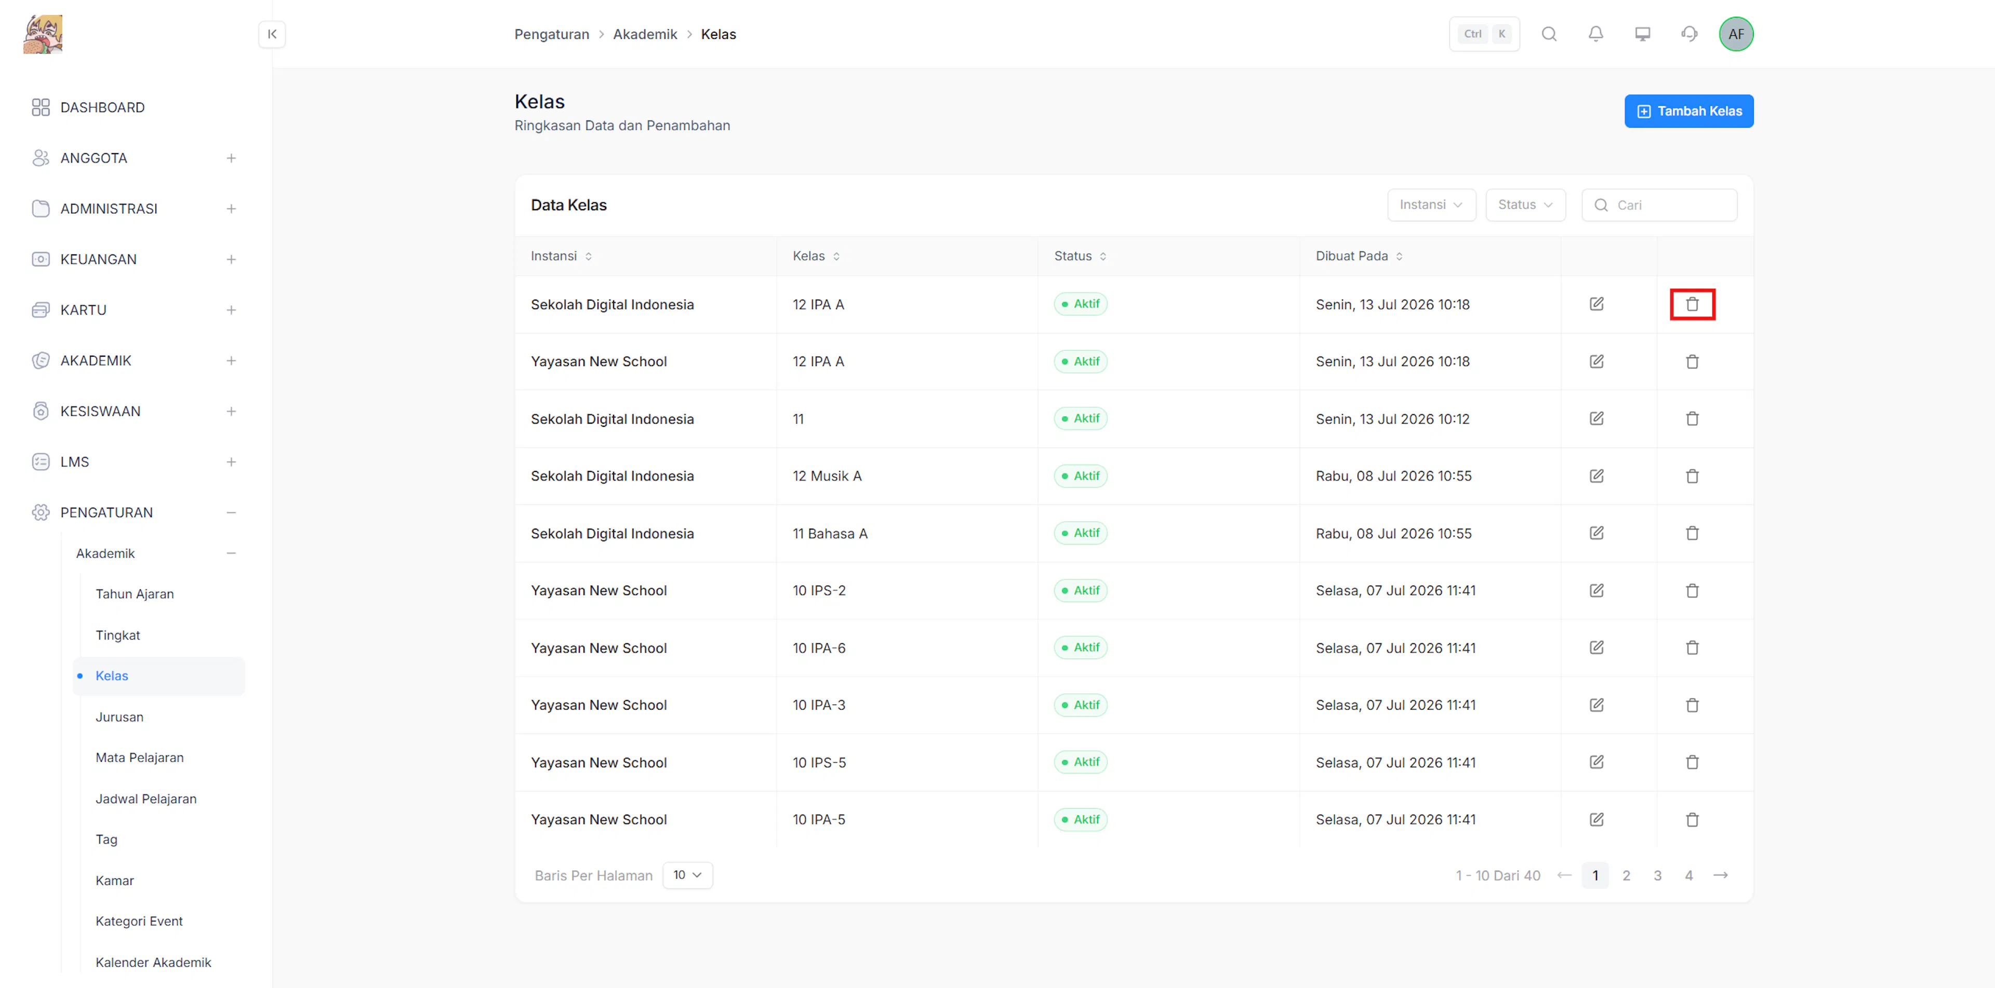This screenshot has height=988, width=1995.
Task: Open Kalender Akademik in the sidebar
Action: click(153, 963)
